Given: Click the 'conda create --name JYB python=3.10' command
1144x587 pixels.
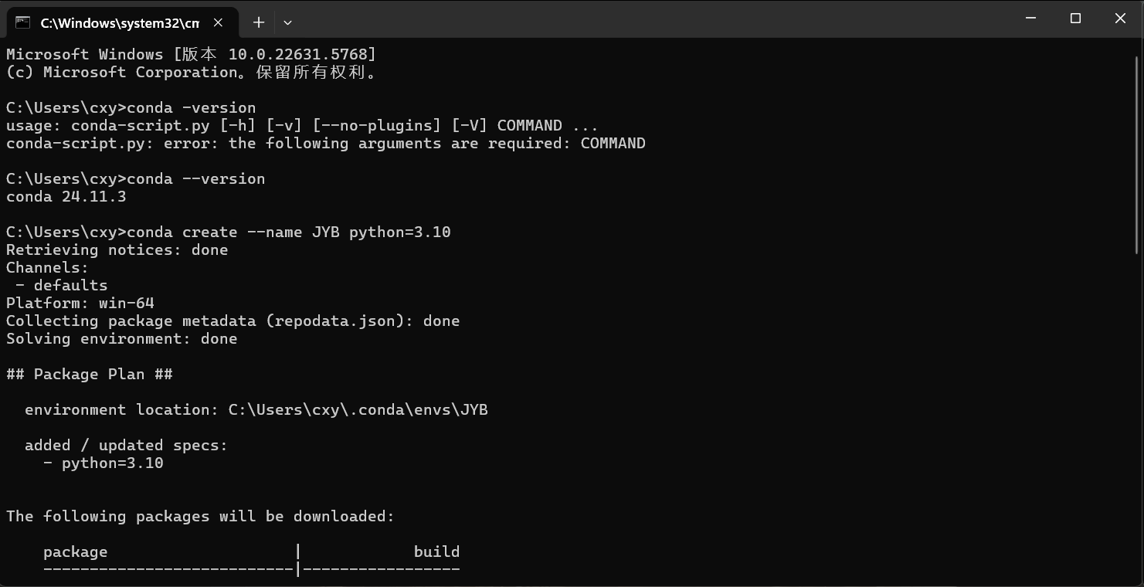Looking at the screenshot, I should (x=289, y=232).
